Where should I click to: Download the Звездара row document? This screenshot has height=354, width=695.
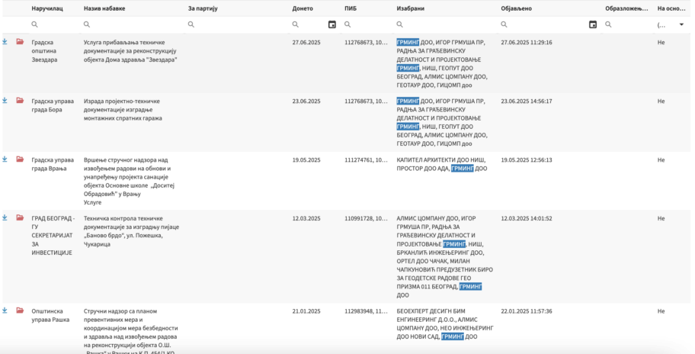[x=5, y=41]
